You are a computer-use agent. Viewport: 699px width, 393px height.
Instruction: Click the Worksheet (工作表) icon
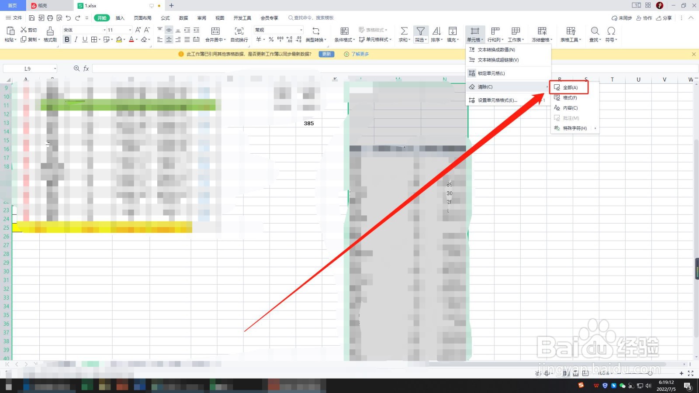pyautogui.click(x=516, y=31)
